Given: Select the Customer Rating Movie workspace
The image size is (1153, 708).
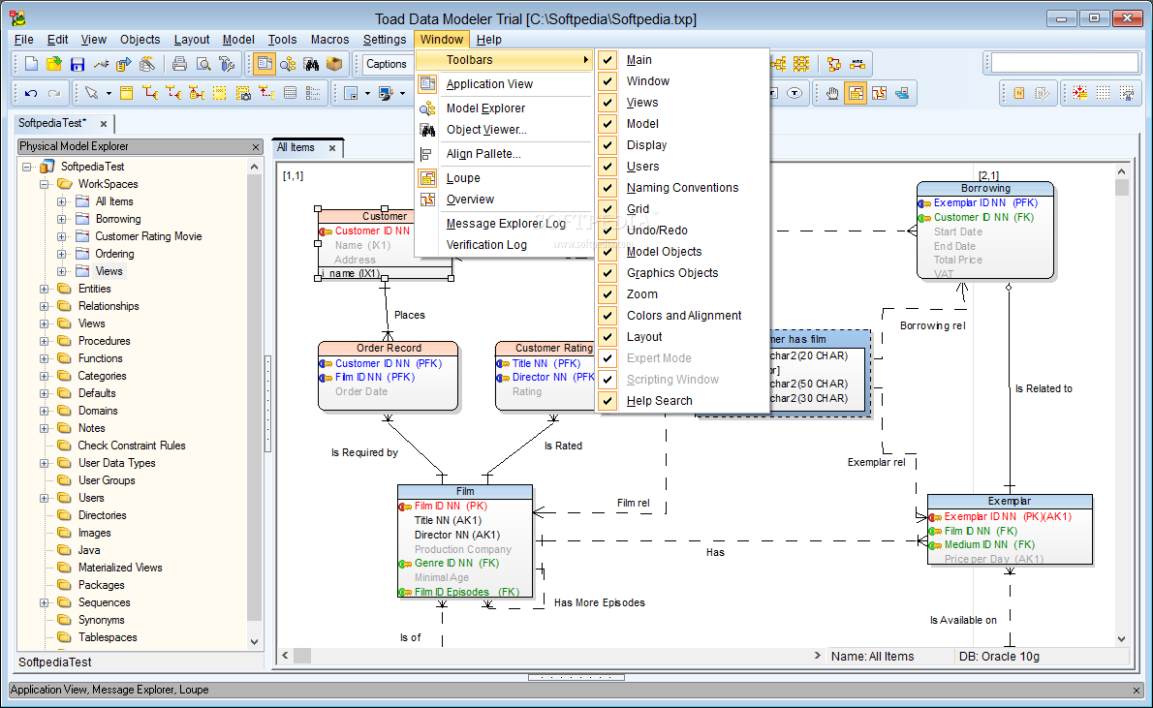Looking at the screenshot, I should [x=148, y=236].
